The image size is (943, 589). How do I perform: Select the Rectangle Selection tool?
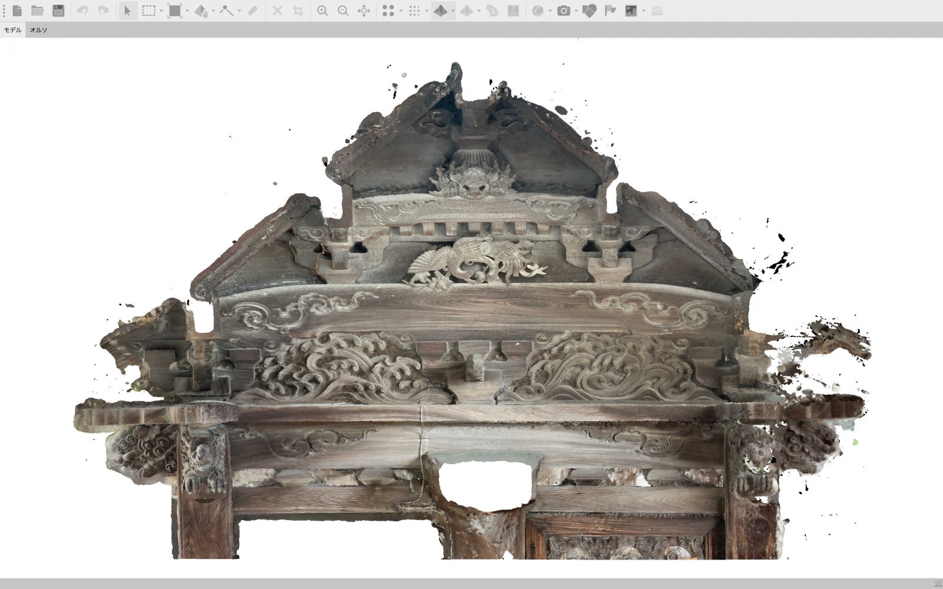[x=149, y=11]
